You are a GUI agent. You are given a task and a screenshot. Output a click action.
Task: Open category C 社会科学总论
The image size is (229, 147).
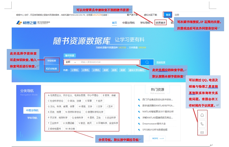(56, 101)
